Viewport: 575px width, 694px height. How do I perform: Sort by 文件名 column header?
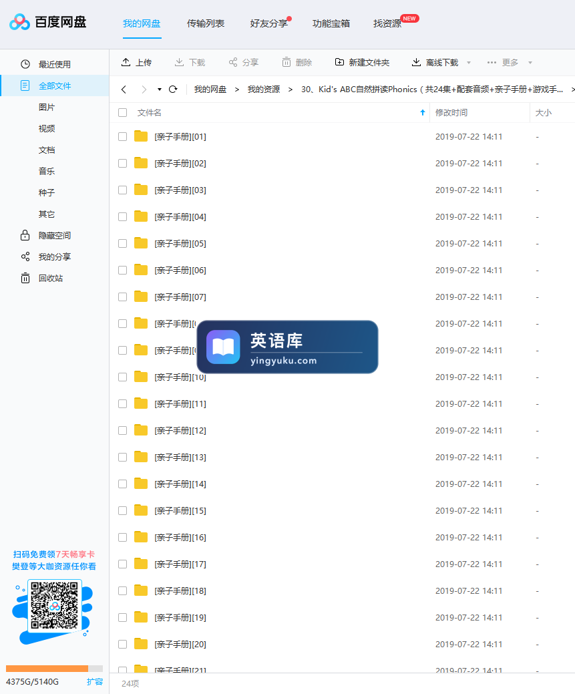149,112
